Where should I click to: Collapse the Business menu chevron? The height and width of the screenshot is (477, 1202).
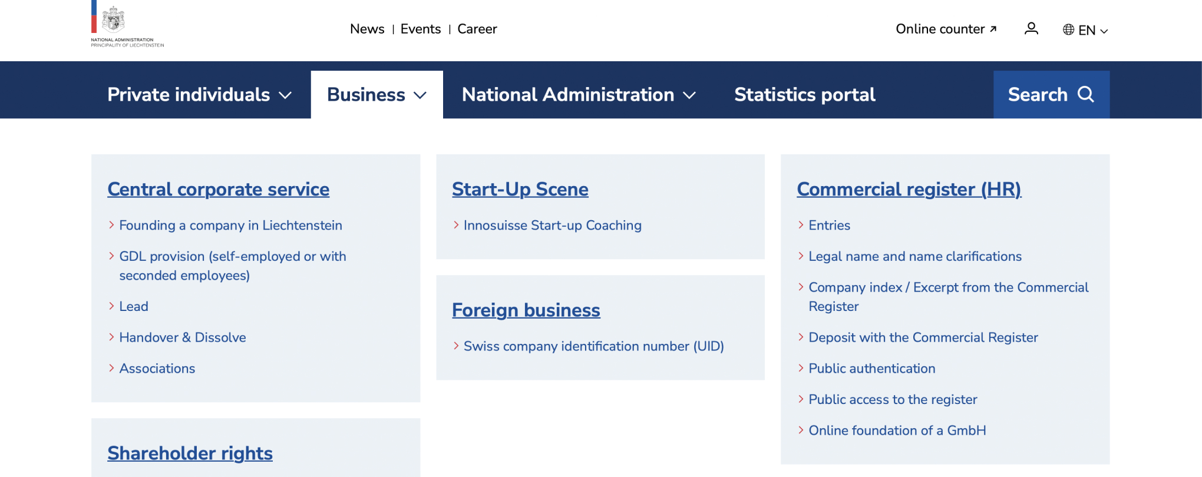coord(420,95)
